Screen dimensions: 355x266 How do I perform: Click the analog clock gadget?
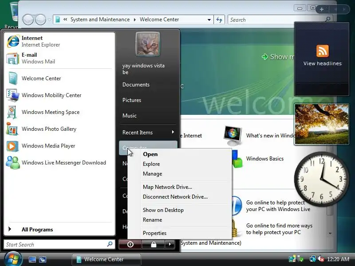[x=321, y=179]
